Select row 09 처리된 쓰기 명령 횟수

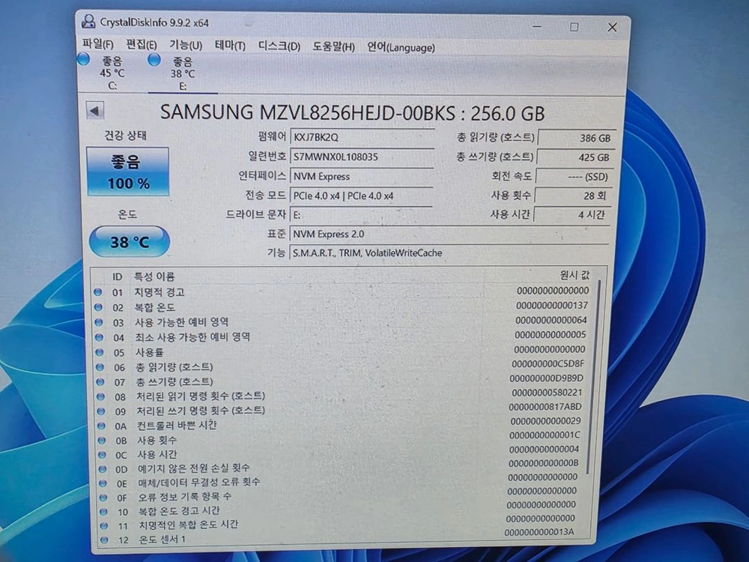click(x=342, y=410)
